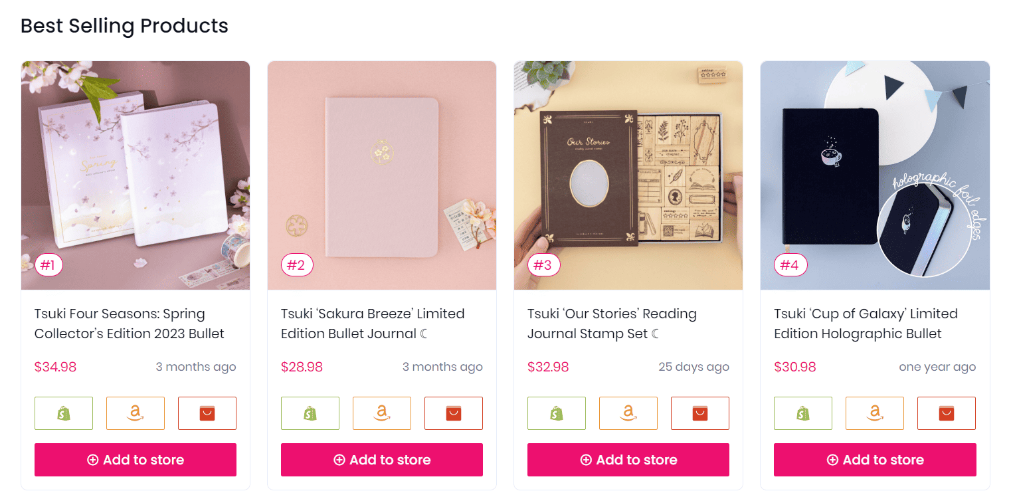Open the Sakura Breeze Limited Edition product link

(x=371, y=324)
